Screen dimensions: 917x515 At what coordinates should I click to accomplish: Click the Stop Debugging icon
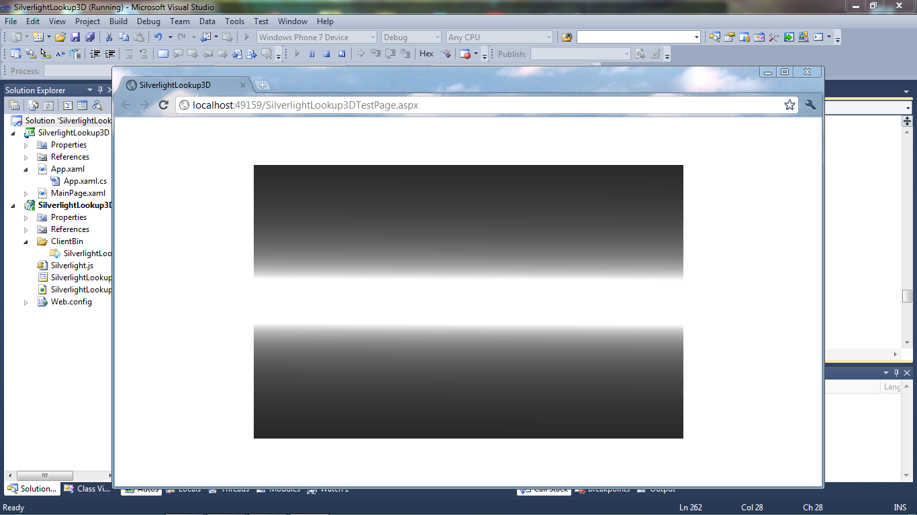[326, 53]
